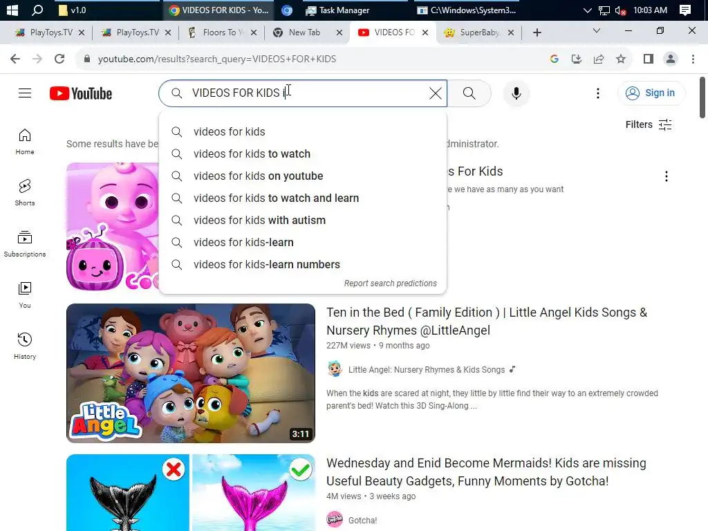Close the New Tab tab
Viewport: 708px width, 531px height.
339,32
